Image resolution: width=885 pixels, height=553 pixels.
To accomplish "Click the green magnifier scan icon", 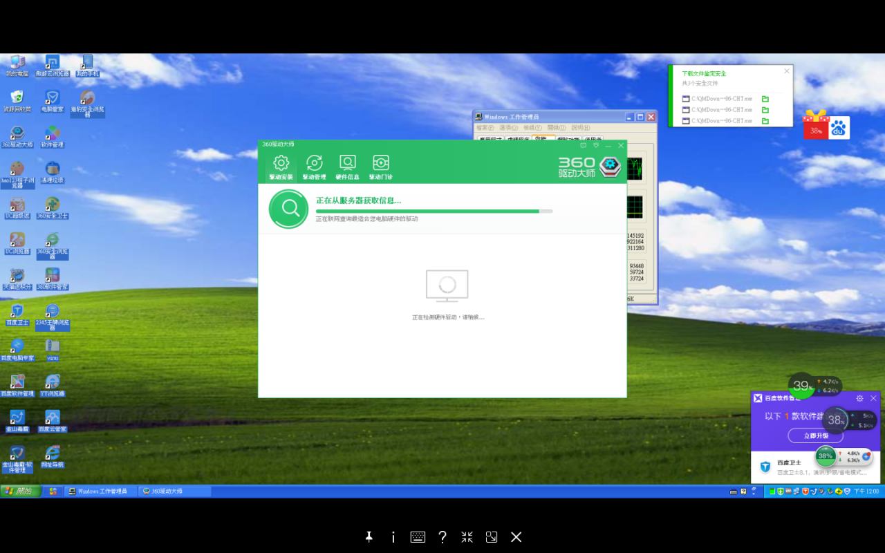I will [288, 208].
